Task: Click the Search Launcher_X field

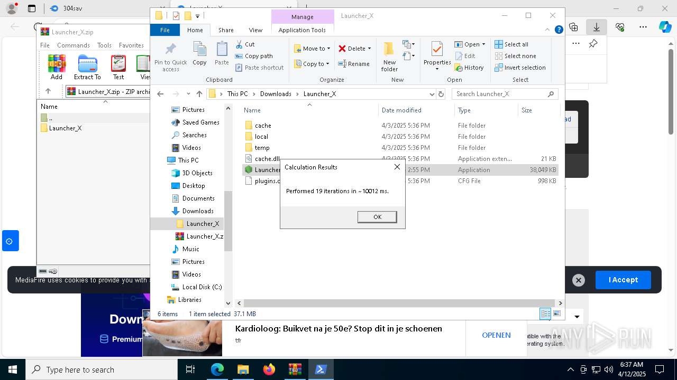Action: (505, 94)
